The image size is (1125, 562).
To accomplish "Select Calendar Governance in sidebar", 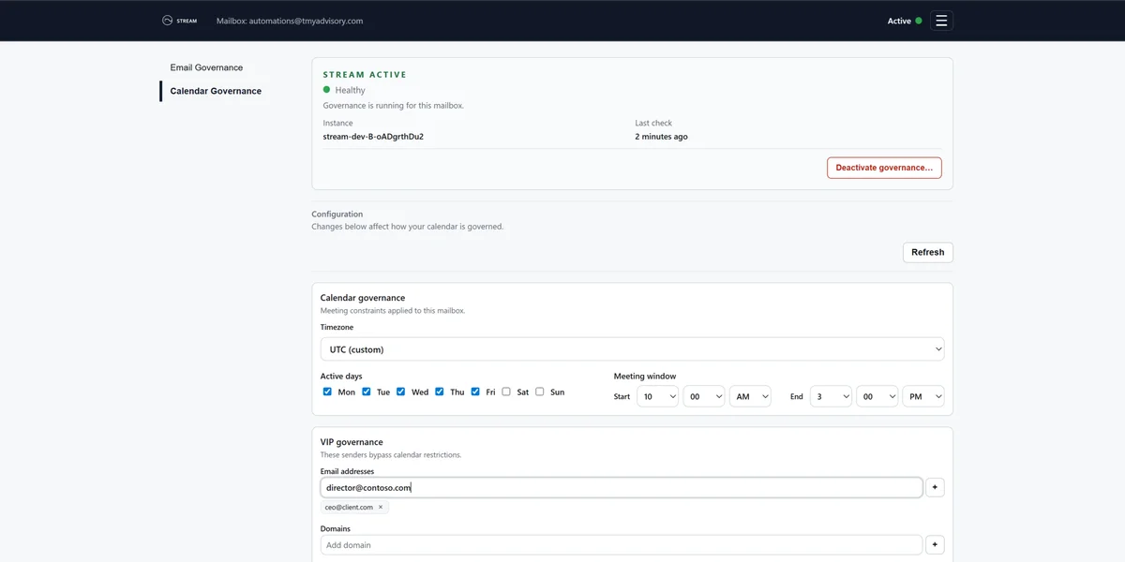I will pos(216,91).
